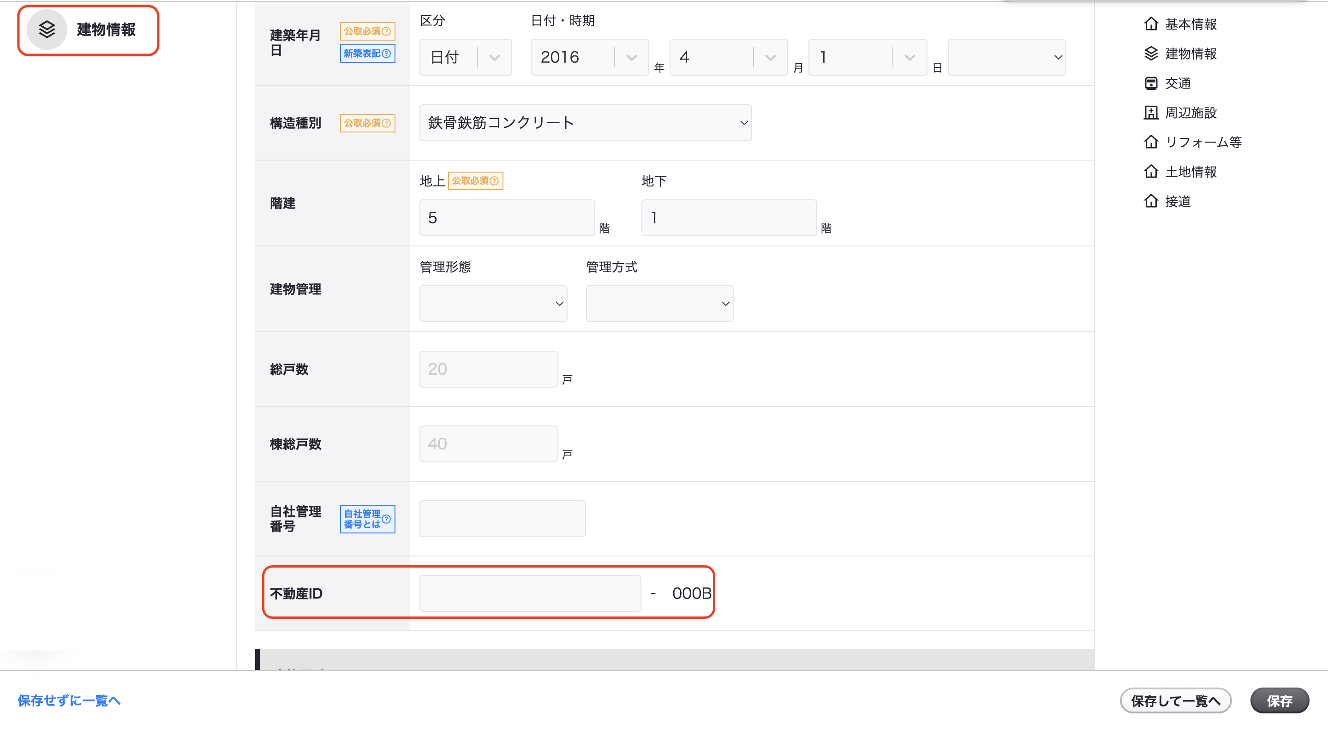Open the 管理形態 dropdown

pos(493,304)
